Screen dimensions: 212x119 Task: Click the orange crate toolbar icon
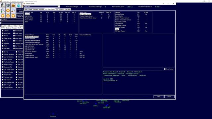tap(13, 5)
